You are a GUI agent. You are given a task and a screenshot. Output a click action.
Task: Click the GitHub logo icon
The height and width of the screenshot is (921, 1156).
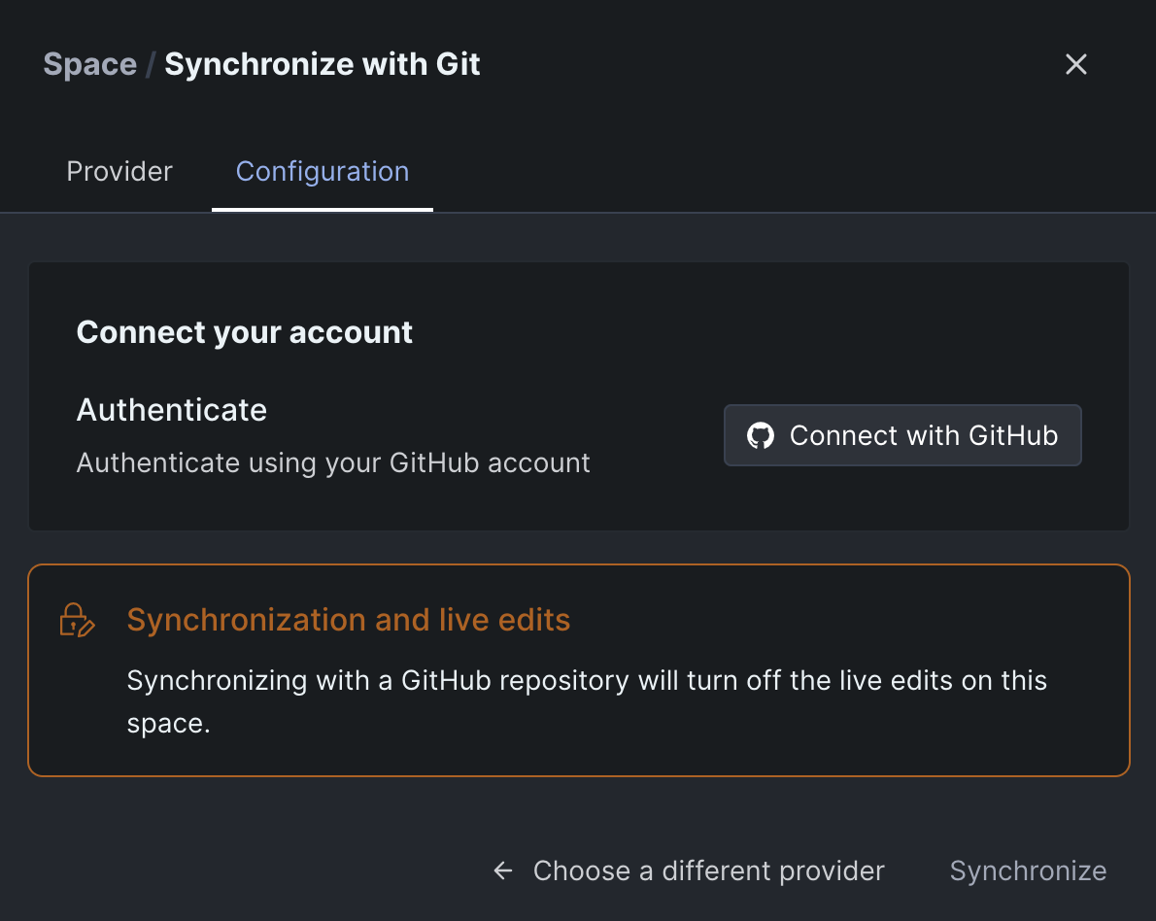[760, 435]
